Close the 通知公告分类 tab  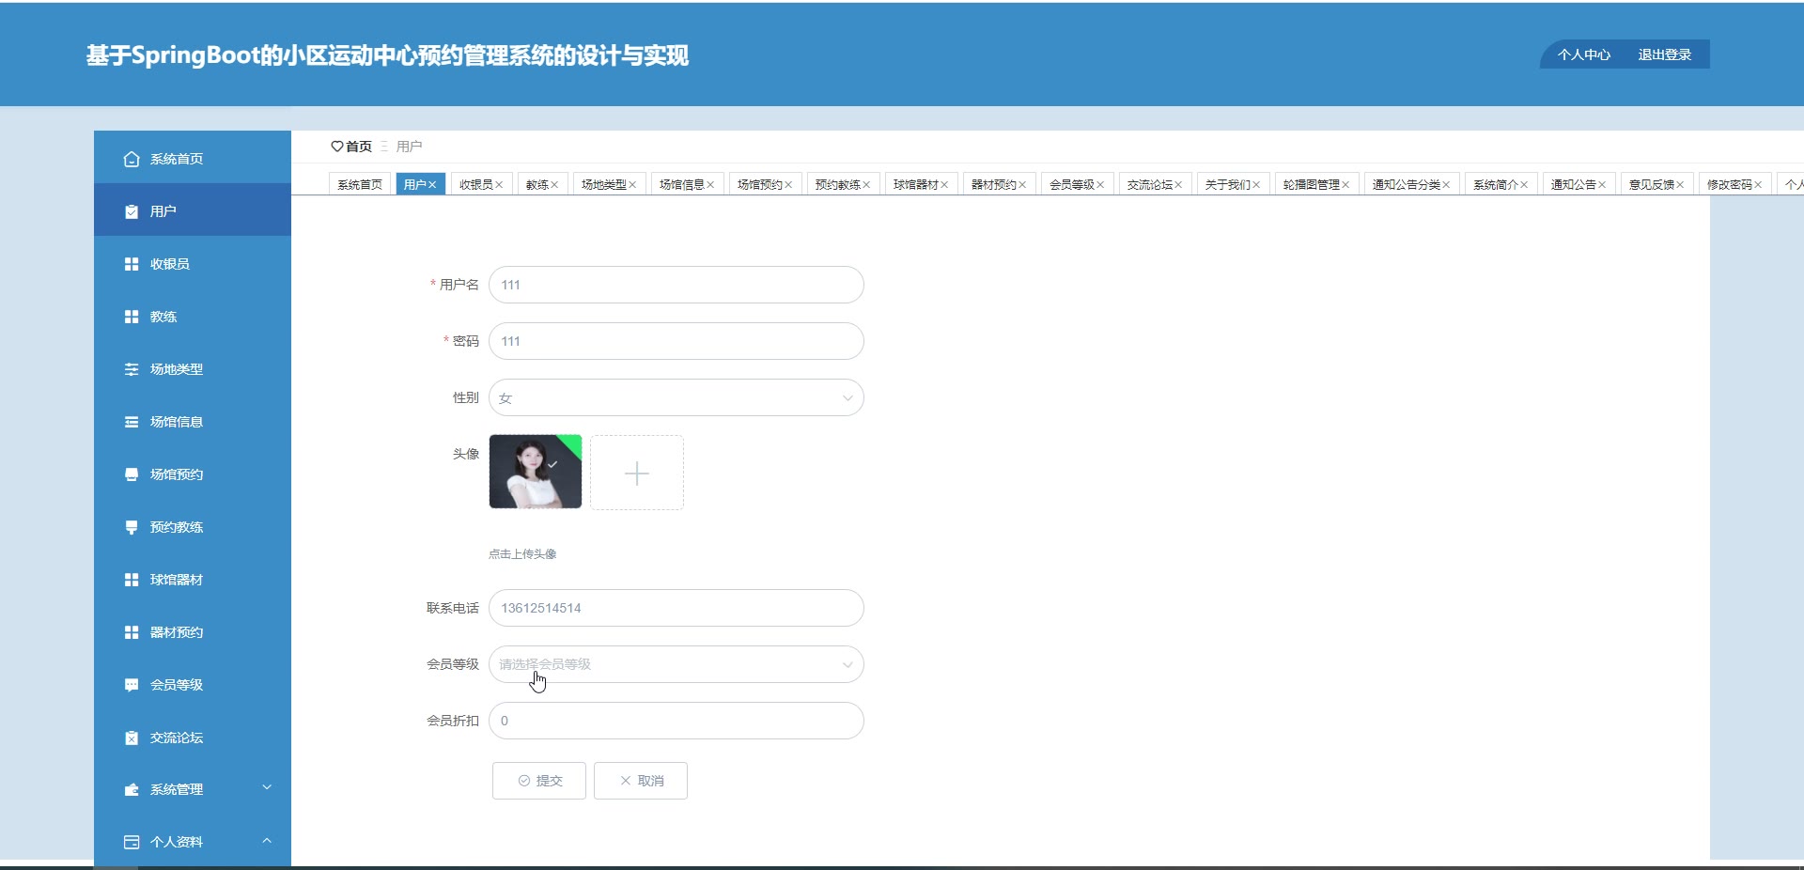pyautogui.click(x=1446, y=185)
